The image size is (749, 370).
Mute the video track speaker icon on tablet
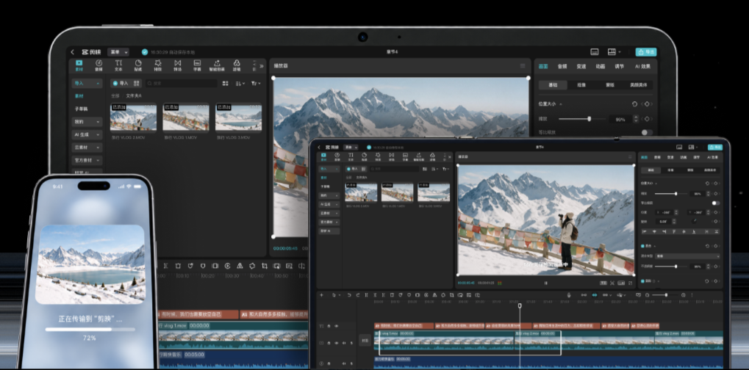(x=344, y=343)
